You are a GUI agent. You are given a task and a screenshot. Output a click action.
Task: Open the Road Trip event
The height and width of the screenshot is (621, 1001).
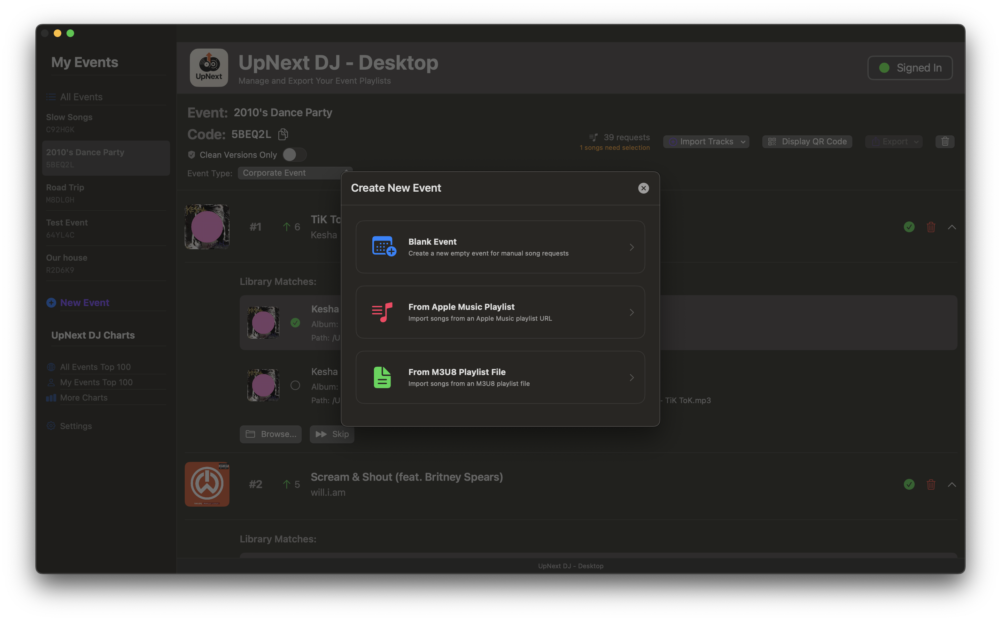(x=65, y=187)
